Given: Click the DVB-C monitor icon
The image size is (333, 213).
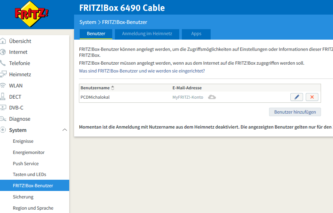Looking at the screenshot, I should click(x=3, y=108).
